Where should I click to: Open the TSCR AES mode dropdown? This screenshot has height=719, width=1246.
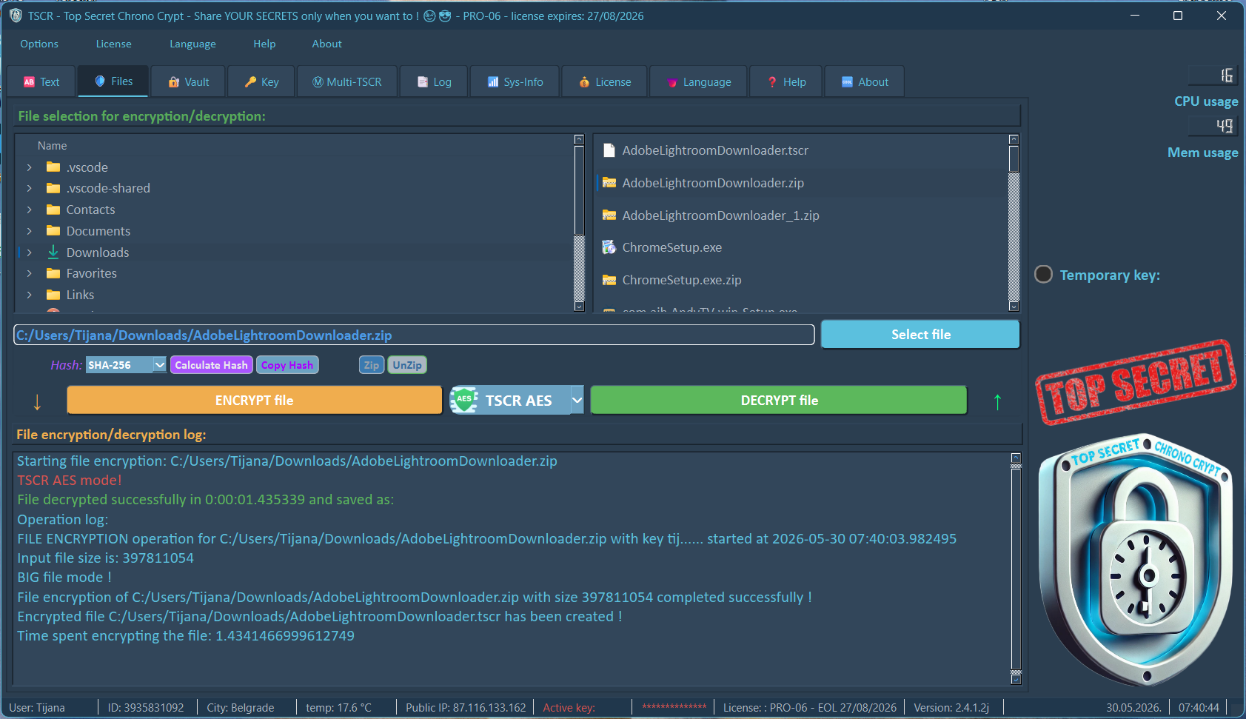click(577, 400)
